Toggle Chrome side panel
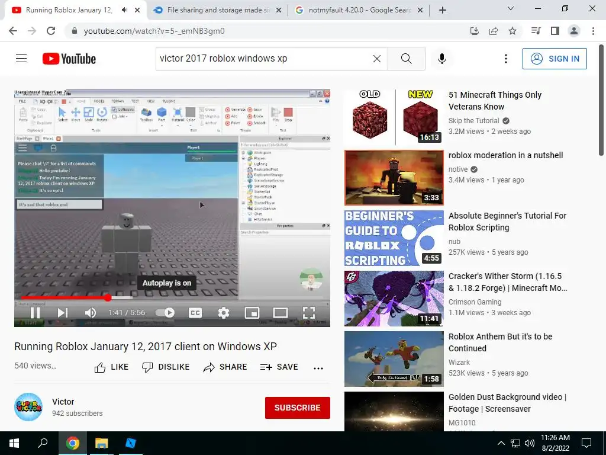This screenshot has width=606, height=455. 555,31
